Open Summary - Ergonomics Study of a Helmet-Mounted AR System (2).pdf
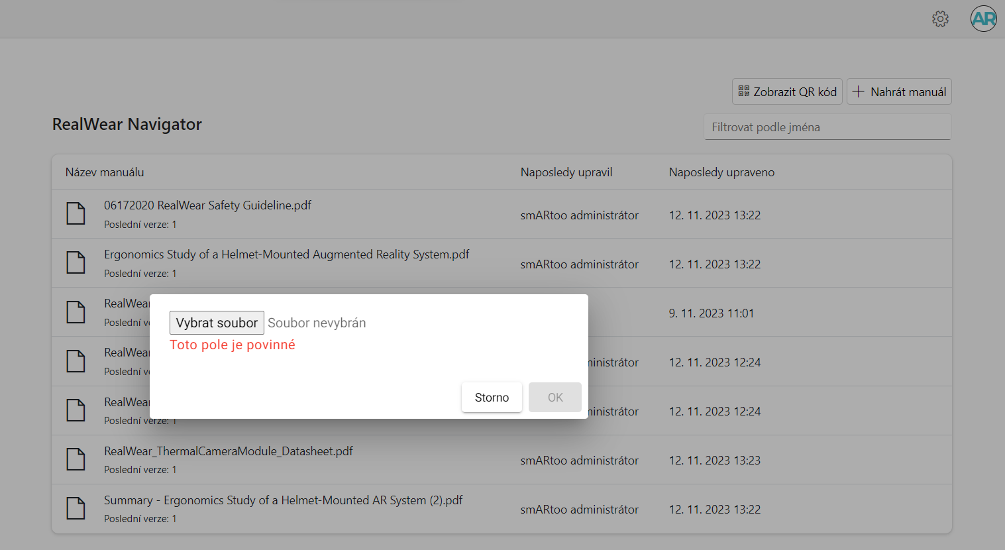Screen dimensions: 1005x550 click(x=284, y=500)
